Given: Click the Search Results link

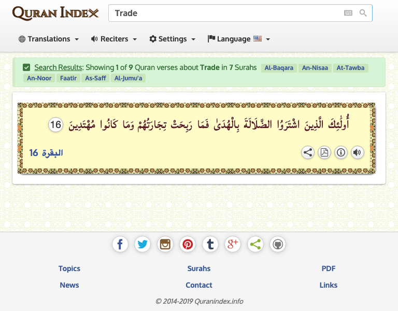Looking at the screenshot, I should pyautogui.click(x=58, y=67).
